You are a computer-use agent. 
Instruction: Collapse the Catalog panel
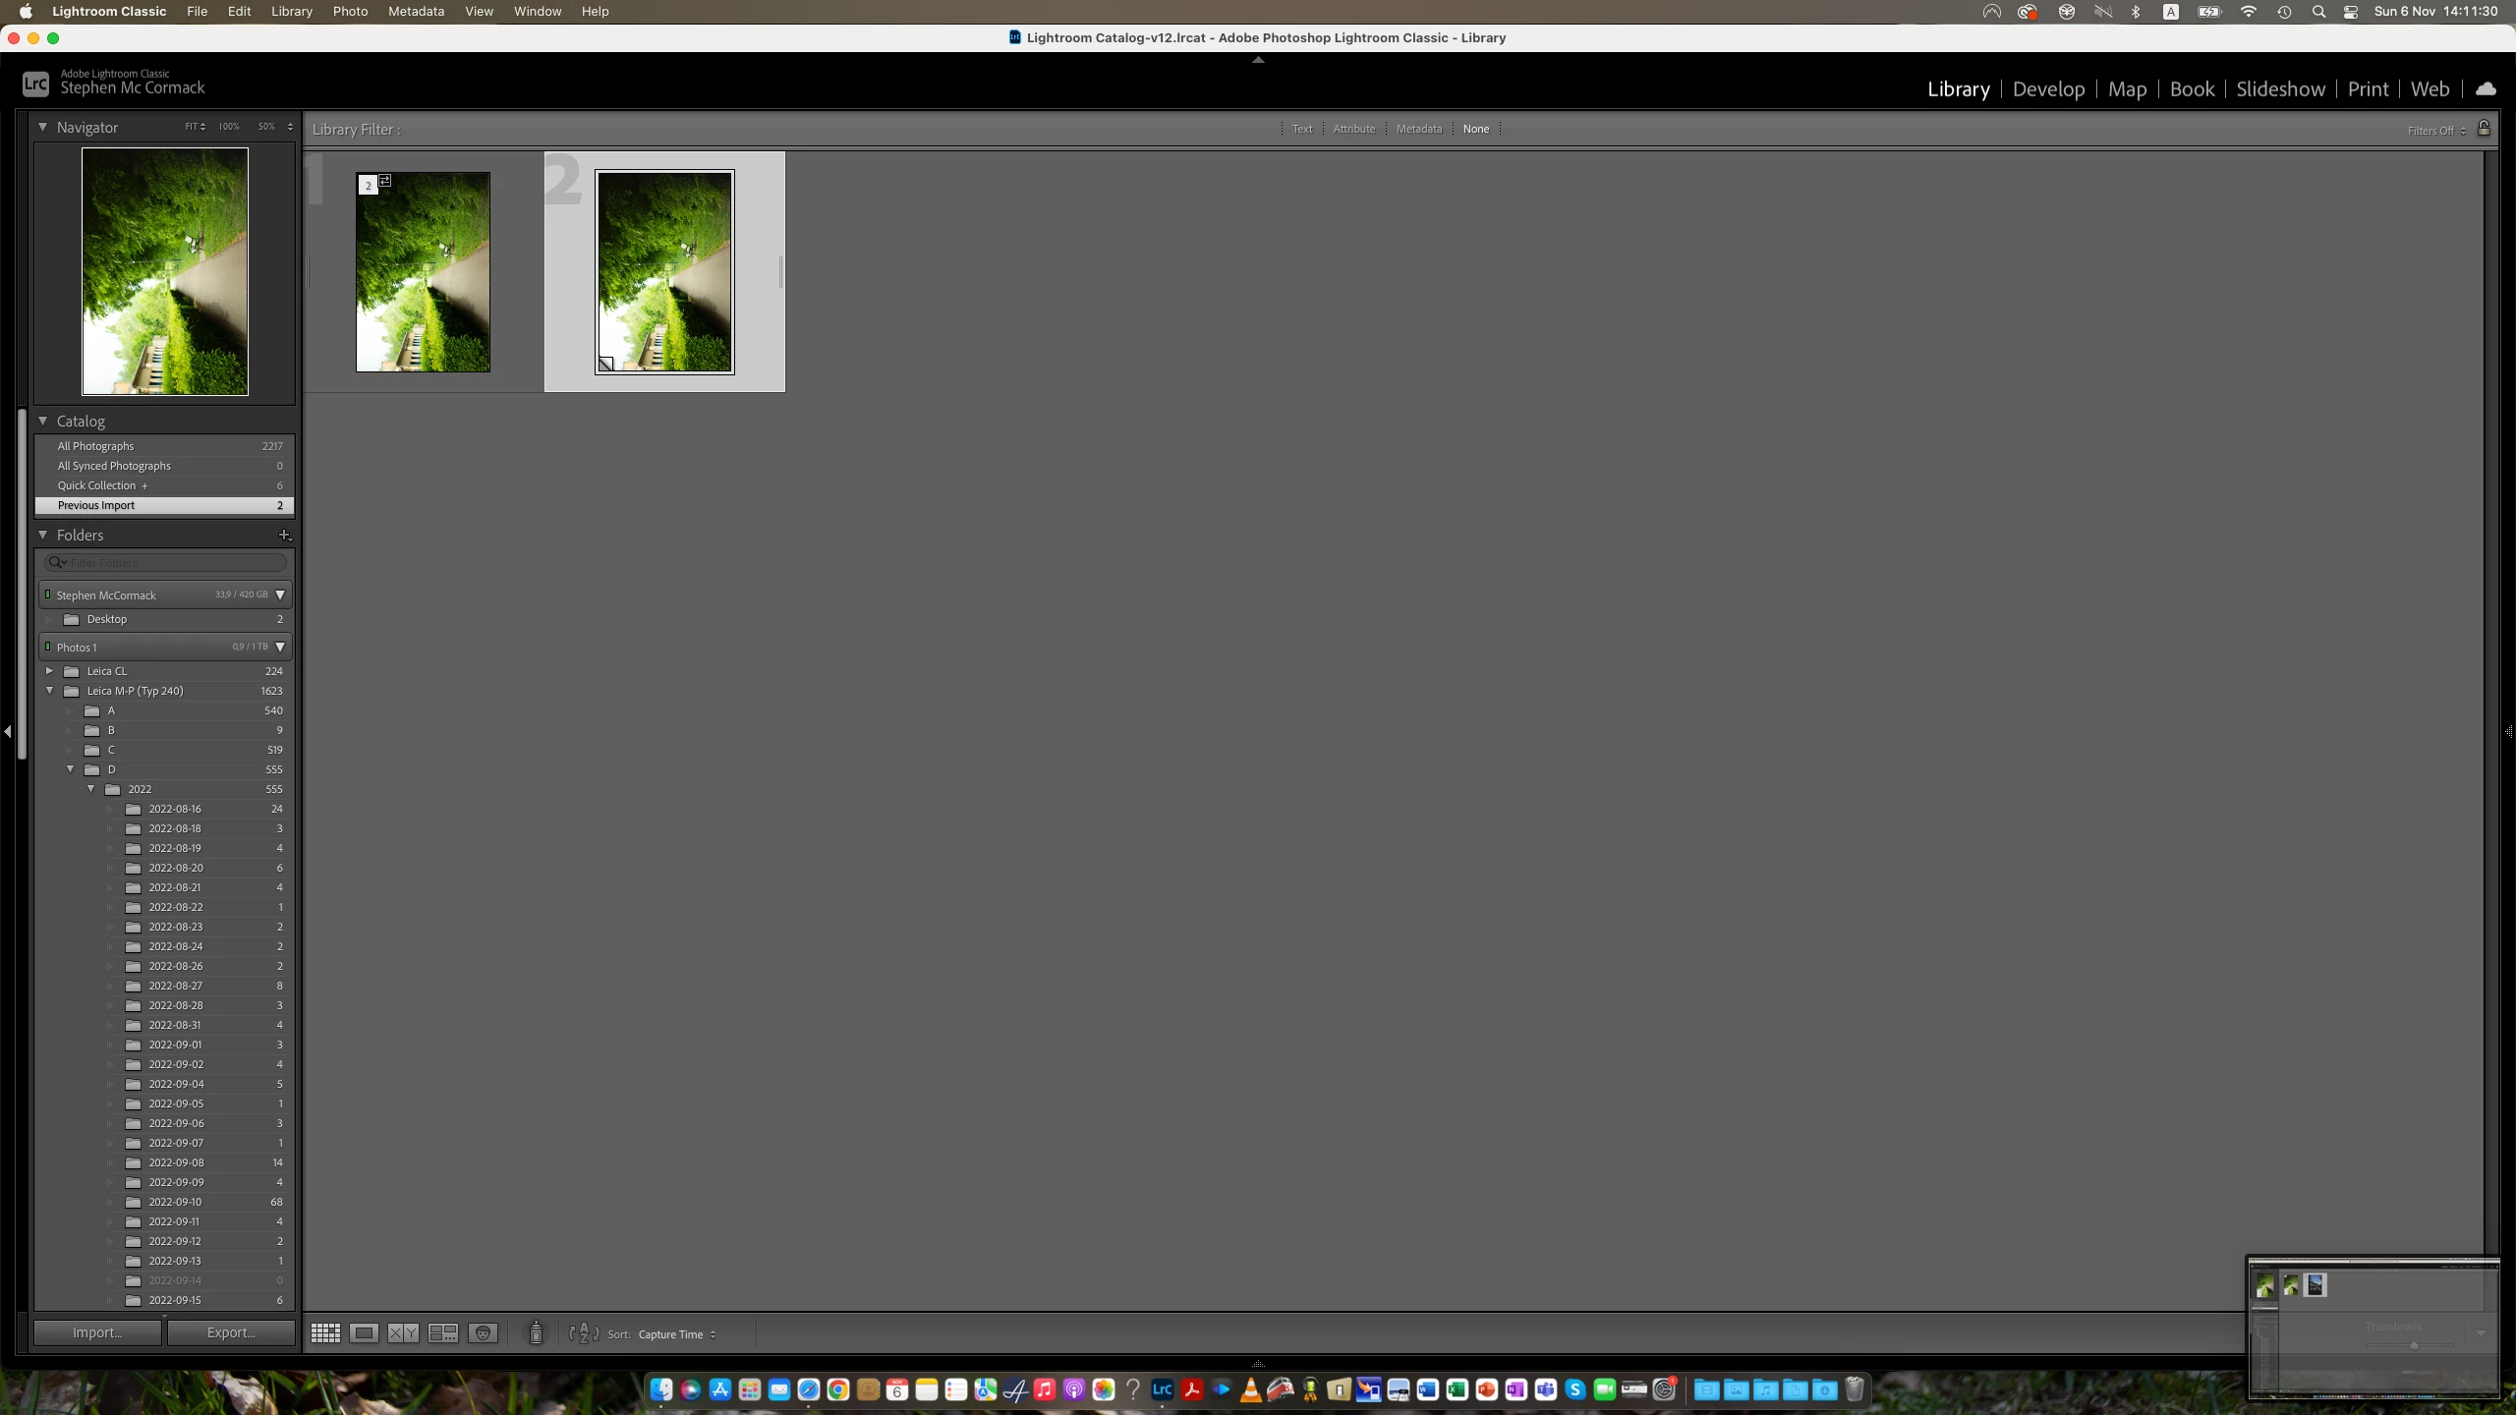coord(43,421)
